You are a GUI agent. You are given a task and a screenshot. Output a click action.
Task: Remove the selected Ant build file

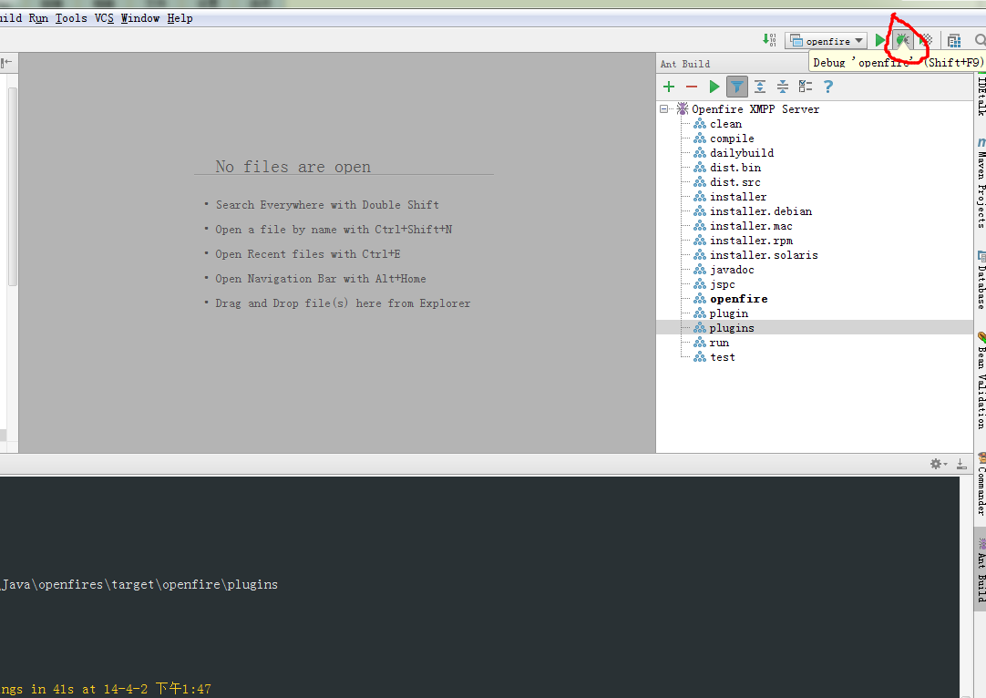pyautogui.click(x=692, y=87)
